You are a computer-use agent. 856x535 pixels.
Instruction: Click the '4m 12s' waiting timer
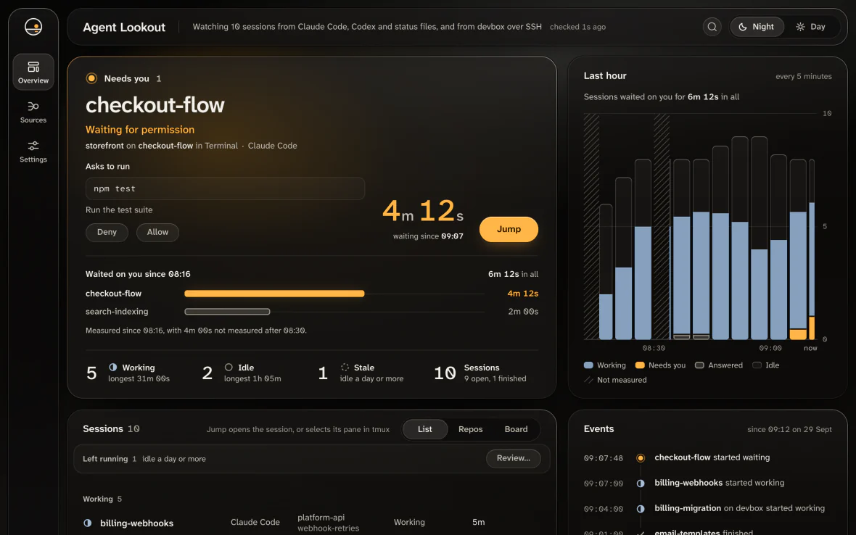click(423, 211)
